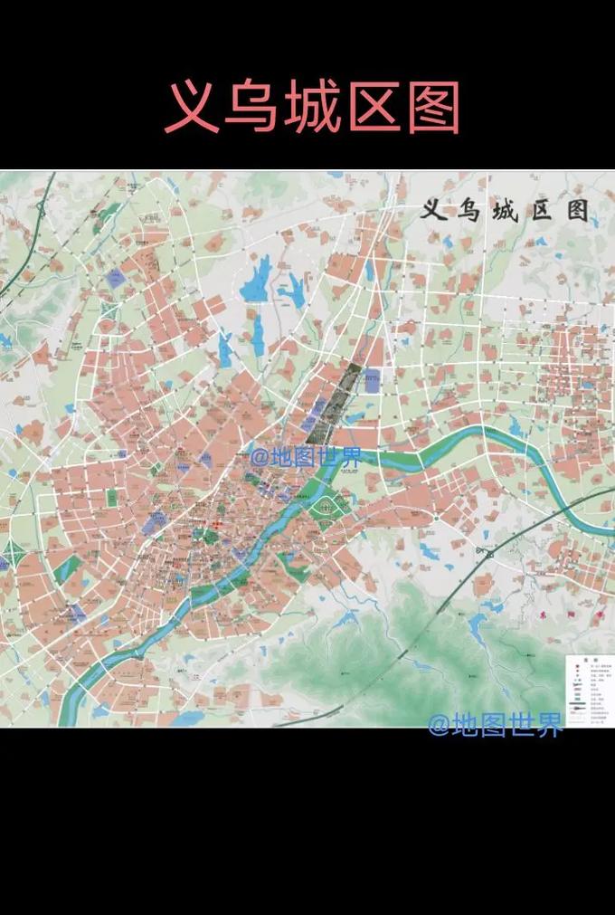
Task: Click the legend box on the map
Action: click(590, 690)
